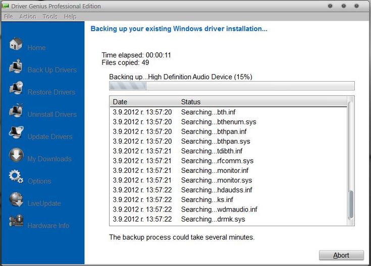
Task: Click the Options gears icon
Action: pos(16,177)
